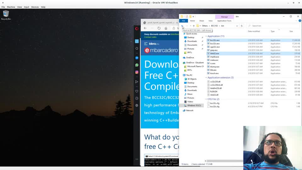The image size is (302, 170).
Task: Open Opera sidebar history clock icon
Action: (137, 98)
